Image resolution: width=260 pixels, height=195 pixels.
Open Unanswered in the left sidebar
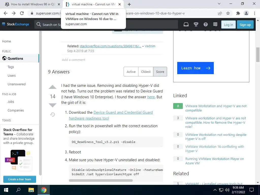pyautogui.click(x=17, y=84)
